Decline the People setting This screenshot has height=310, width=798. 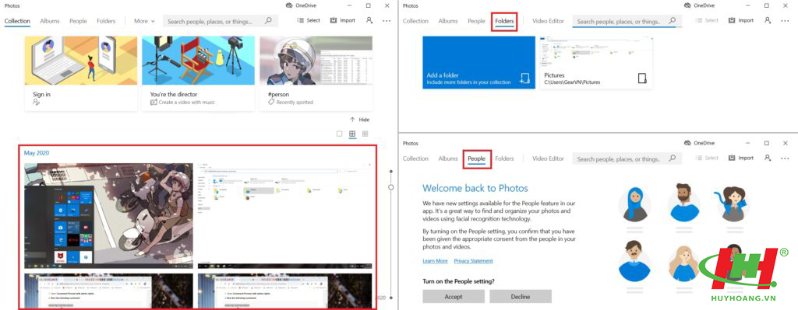pyautogui.click(x=520, y=296)
